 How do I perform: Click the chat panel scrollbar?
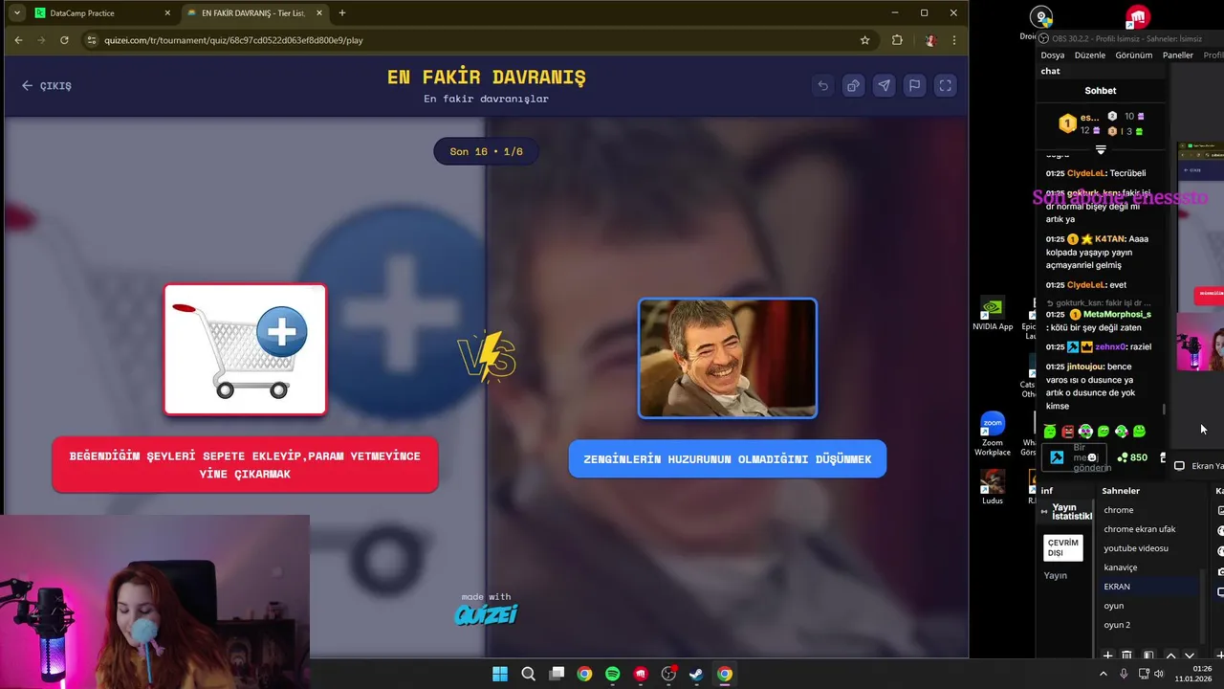click(1164, 410)
